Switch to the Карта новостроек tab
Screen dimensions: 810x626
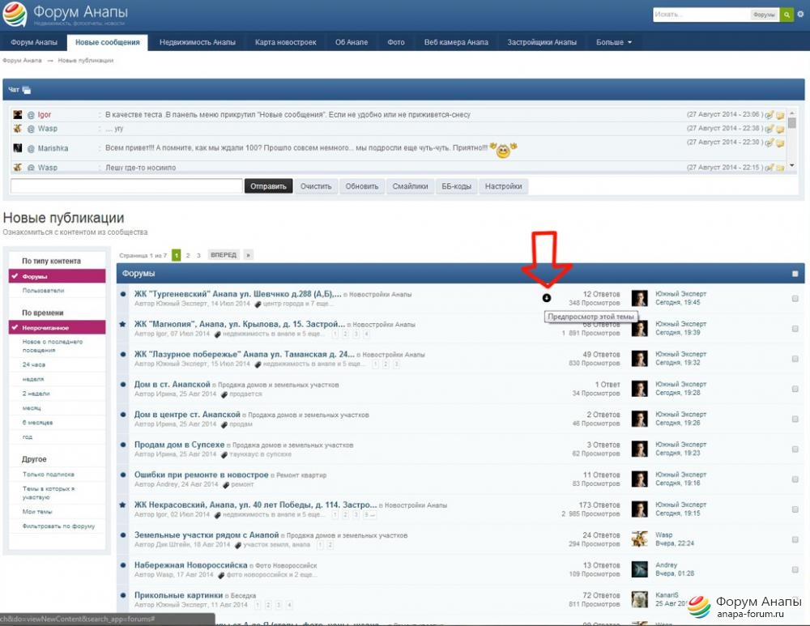coord(285,42)
